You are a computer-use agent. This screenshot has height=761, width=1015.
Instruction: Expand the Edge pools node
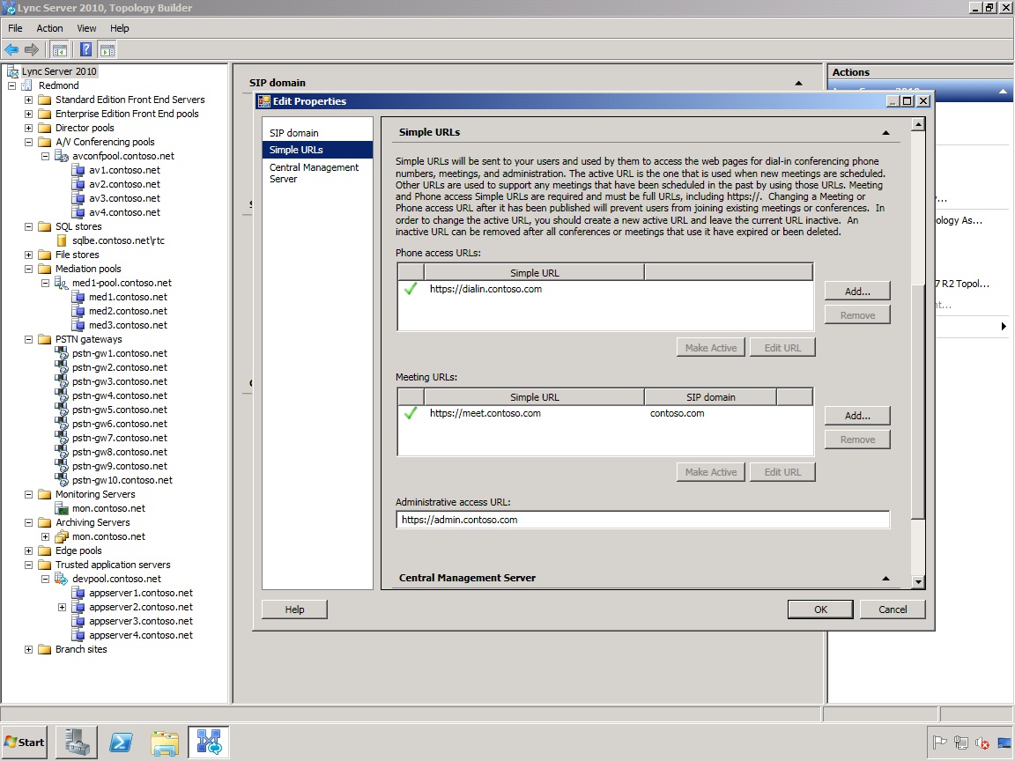(28, 550)
